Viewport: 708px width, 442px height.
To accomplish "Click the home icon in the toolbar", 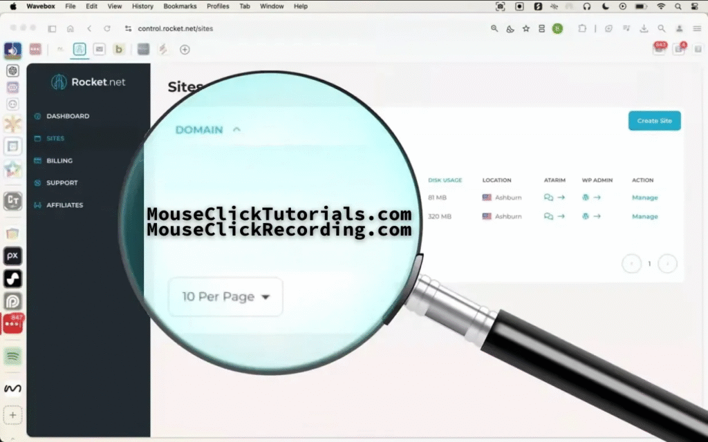I will click(x=70, y=28).
